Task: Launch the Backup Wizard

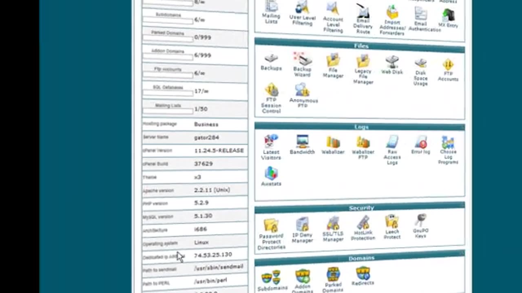Action: (302, 64)
